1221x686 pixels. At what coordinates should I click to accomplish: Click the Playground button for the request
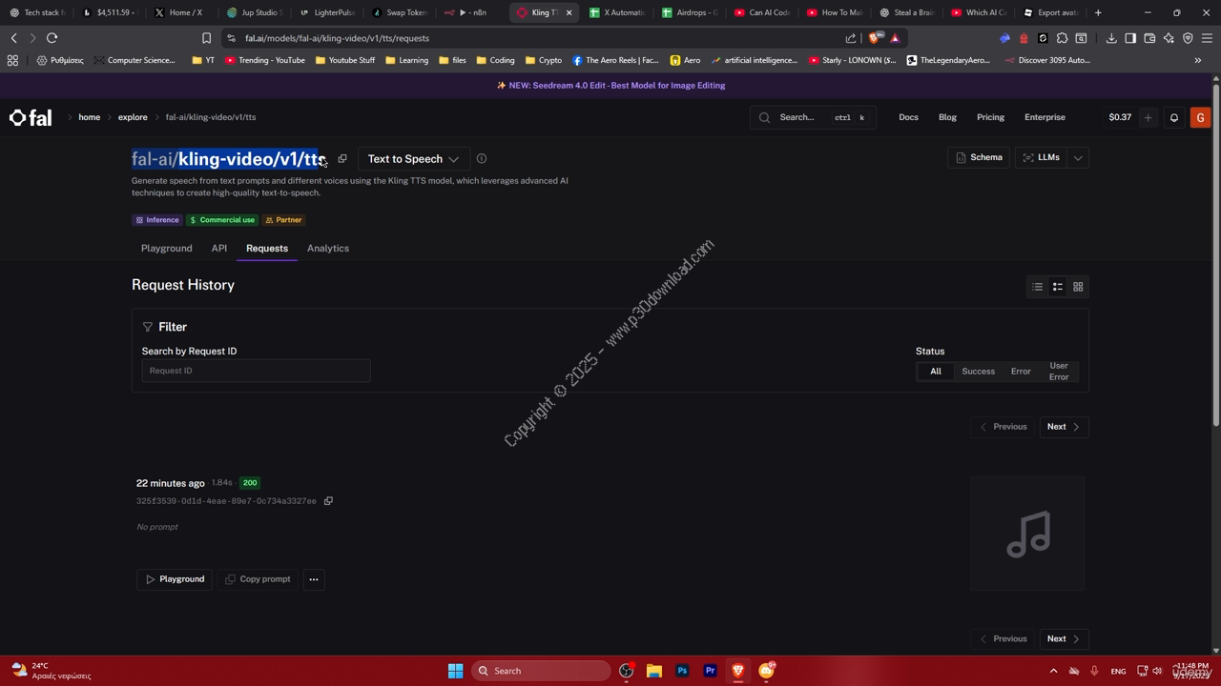175,579
